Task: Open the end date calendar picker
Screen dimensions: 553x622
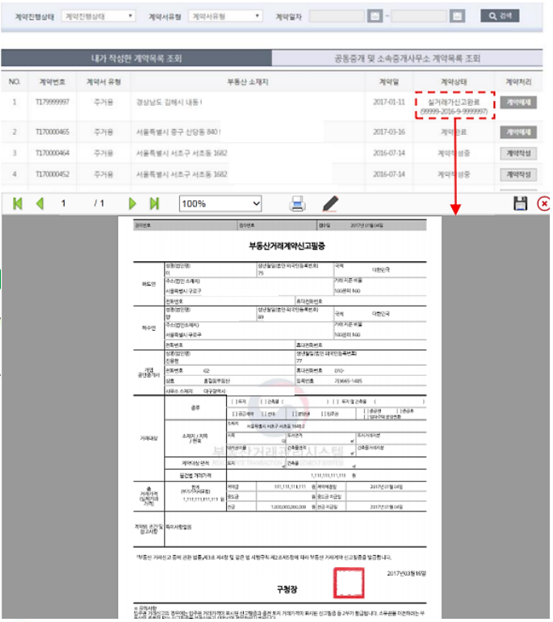Action: [457, 16]
